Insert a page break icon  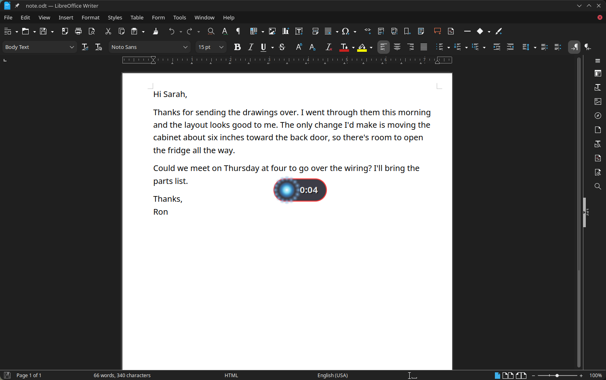point(316,31)
